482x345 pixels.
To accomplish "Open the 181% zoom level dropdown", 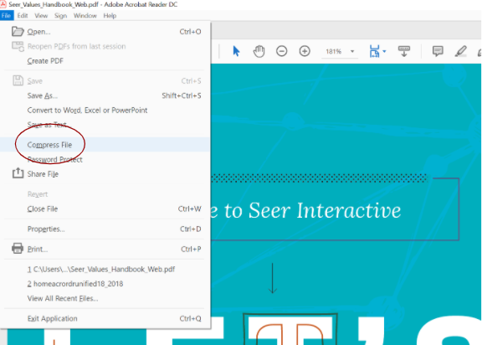I will tap(352, 51).
